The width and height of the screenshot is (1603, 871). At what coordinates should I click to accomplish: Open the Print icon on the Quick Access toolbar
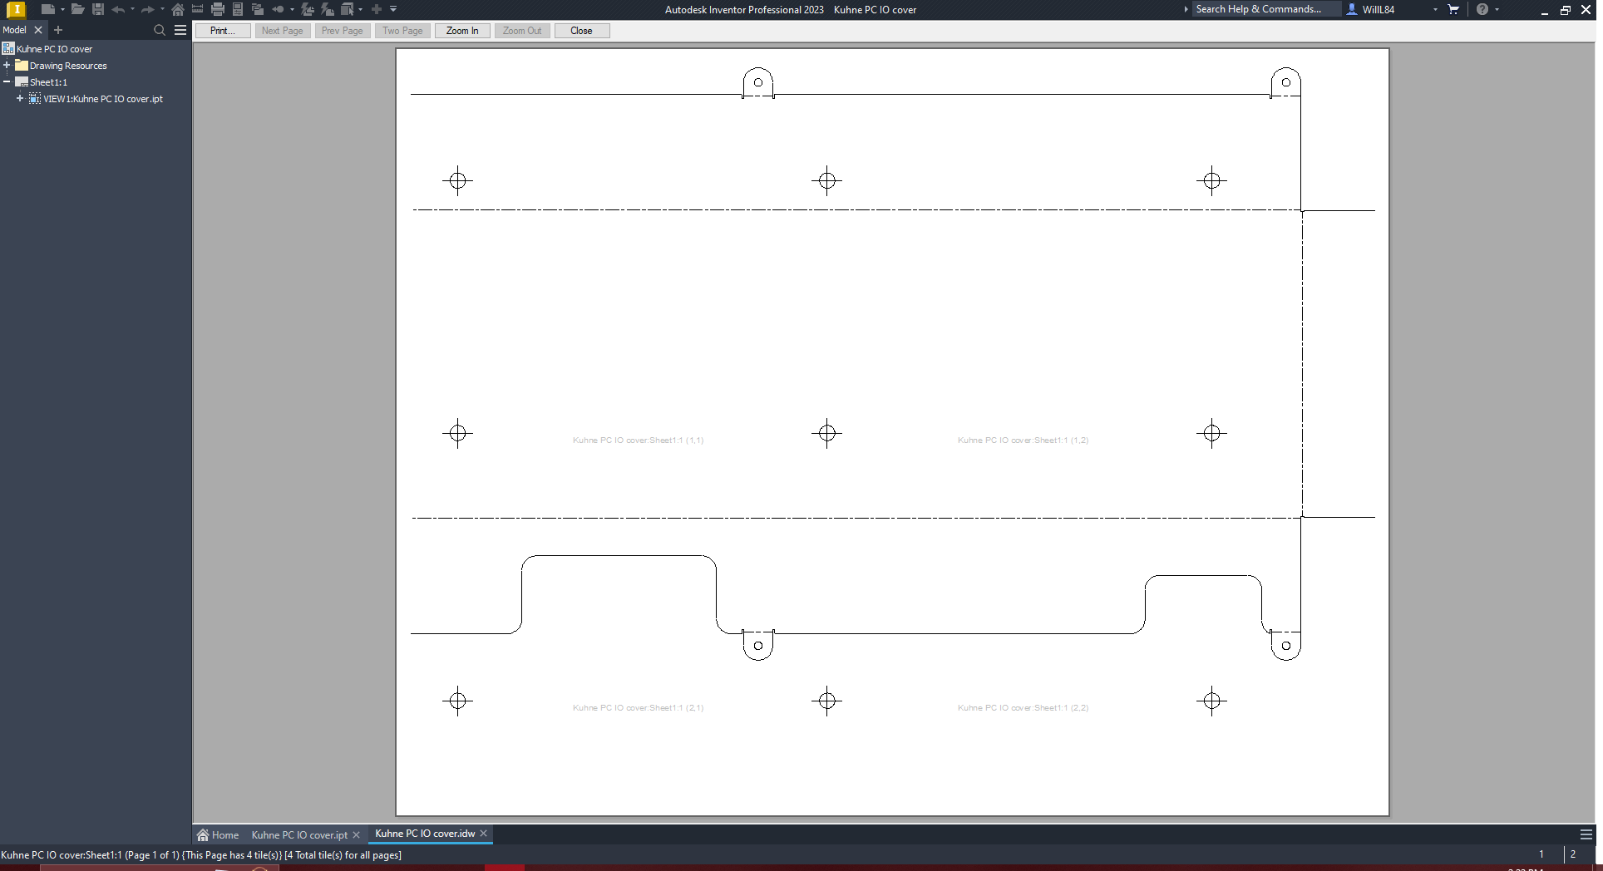pyautogui.click(x=218, y=9)
